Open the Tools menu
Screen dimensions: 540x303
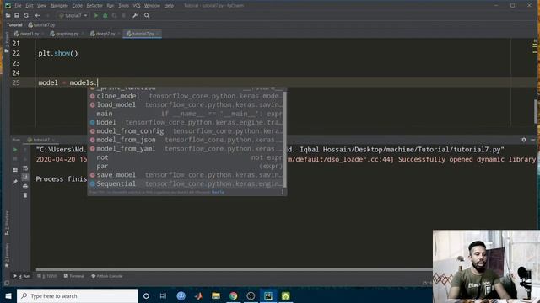[123, 6]
